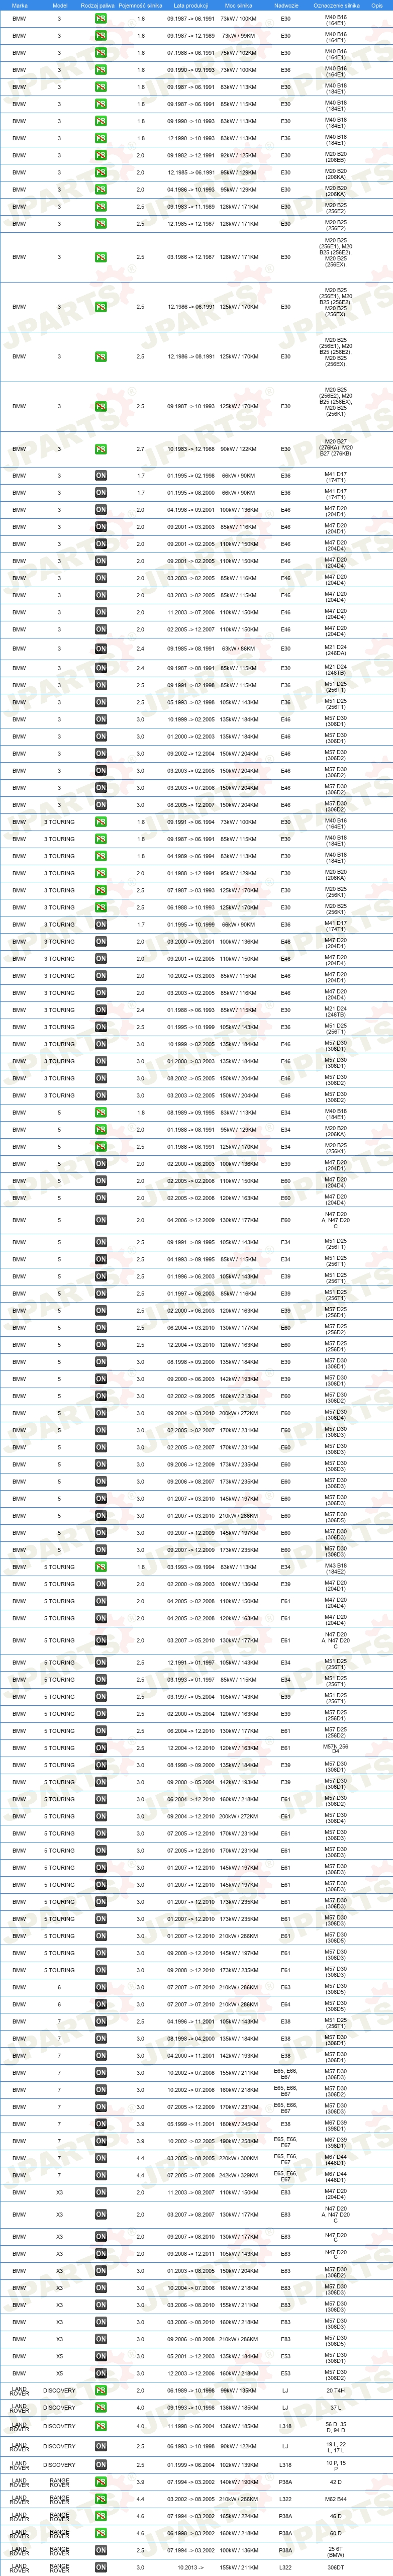Click the petrol icon for BMW 3 2.7 engine
The height and width of the screenshot is (2576, 393).
[x=101, y=449]
